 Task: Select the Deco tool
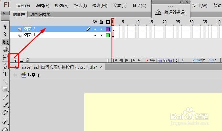5,112
